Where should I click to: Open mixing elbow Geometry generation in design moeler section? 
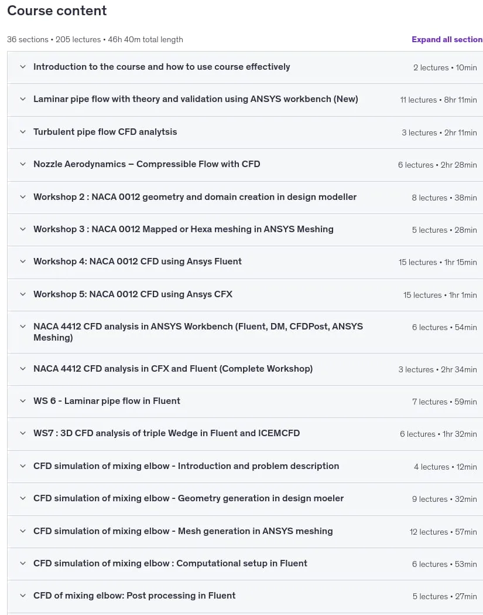(x=189, y=498)
